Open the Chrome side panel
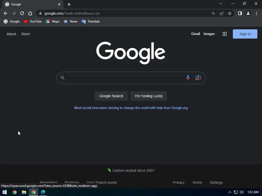The height and width of the screenshot is (196, 262). [240, 13]
